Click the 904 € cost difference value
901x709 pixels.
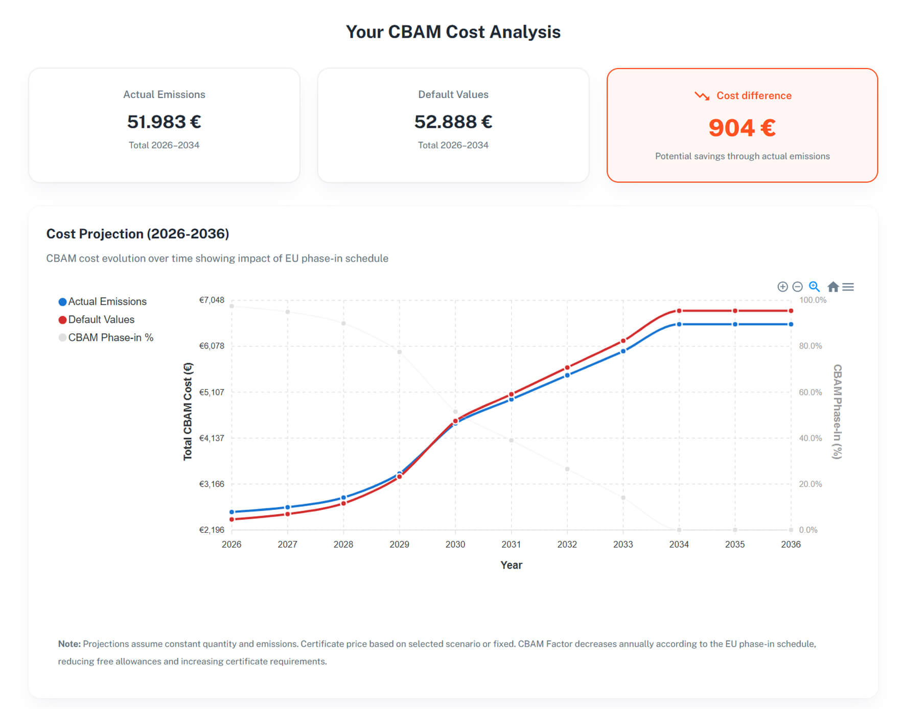(x=742, y=128)
